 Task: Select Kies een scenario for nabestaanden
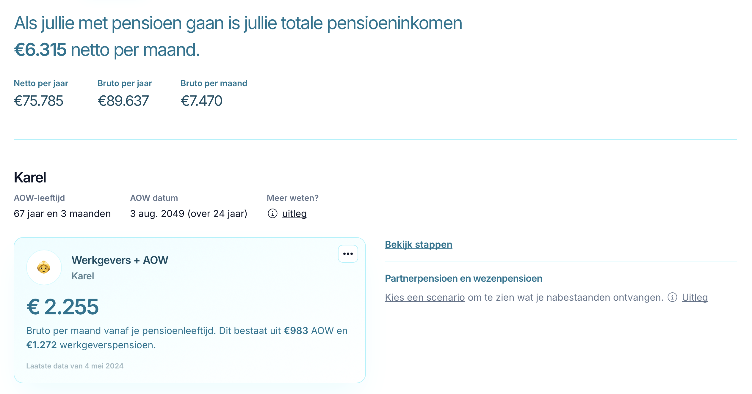click(x=424, y=297)
